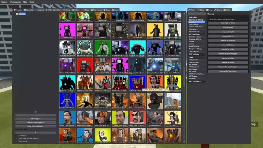Image resolution: width=263 pixels, height=148 pixels.
Task: Click the G-Toilet spawn icon
Action: coord(172,118)
